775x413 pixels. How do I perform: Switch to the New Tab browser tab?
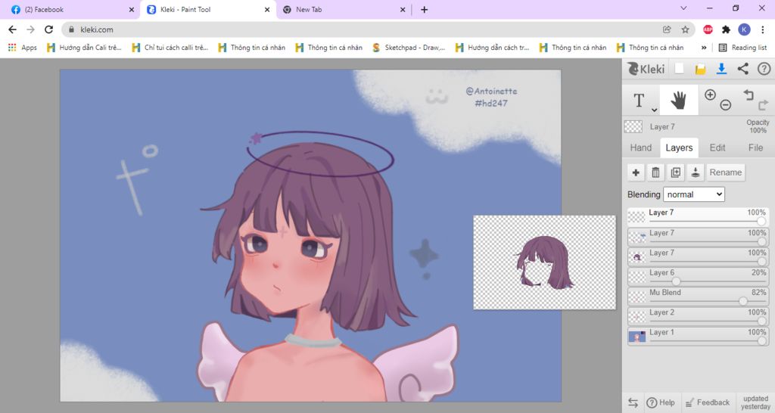pos(341,9)
